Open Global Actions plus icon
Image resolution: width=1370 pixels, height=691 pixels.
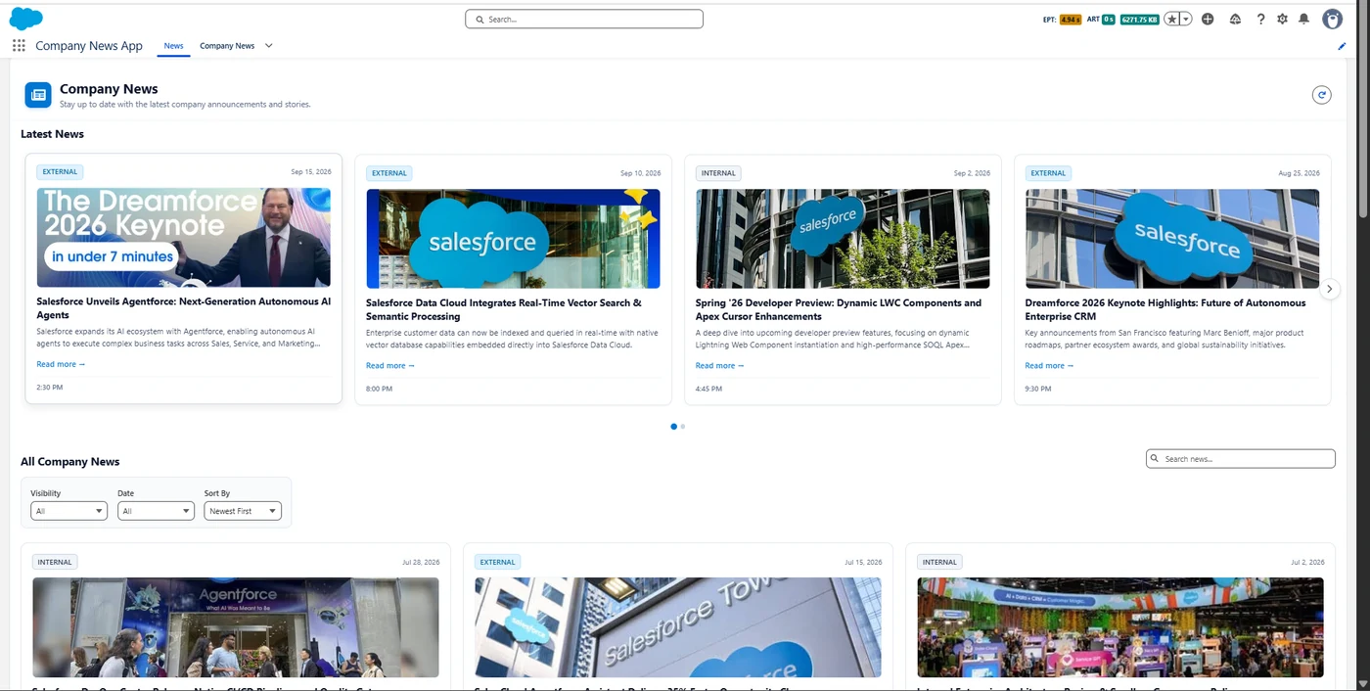[x=1208, y=19]
